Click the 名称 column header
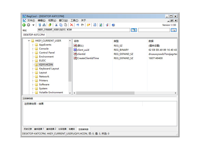This screenshot has height=150, width=200. [x=76, y=41]
